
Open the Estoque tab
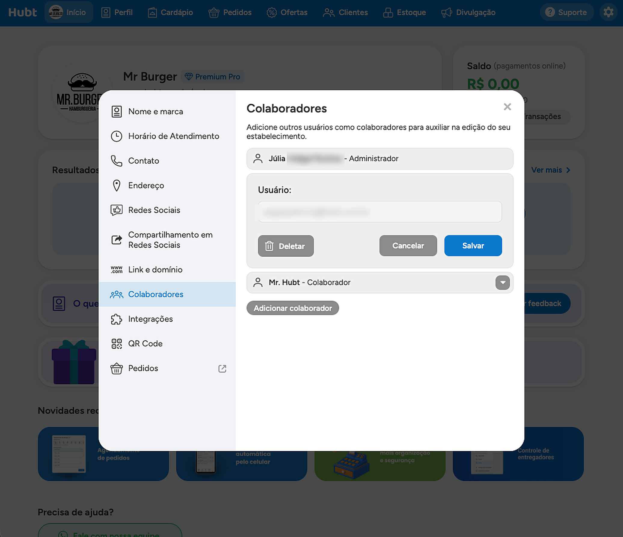point(404,12)
